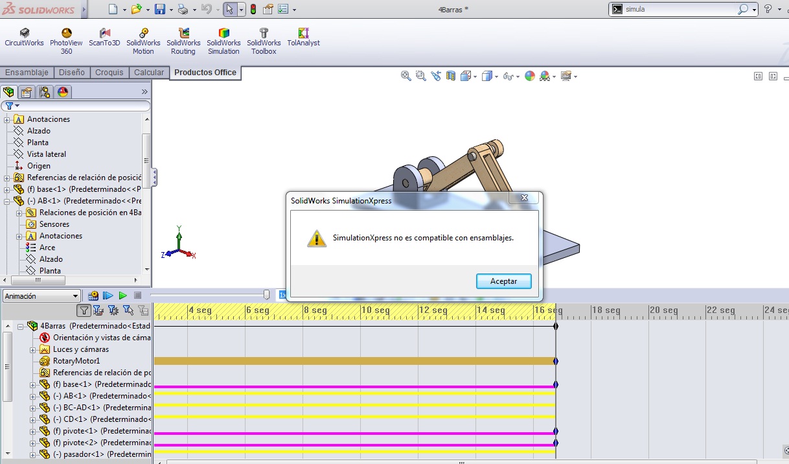
Task: Collapse the (-) AB<1> component node
Action: pyautogui.click(x=7, y=201)
